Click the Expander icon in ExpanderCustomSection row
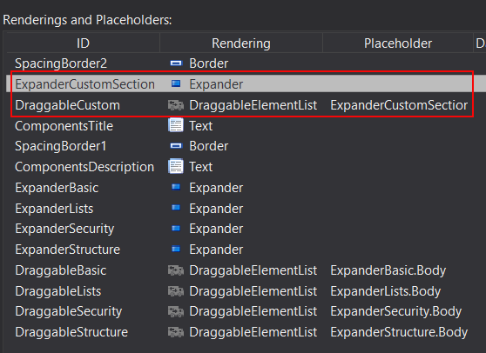 176,83
